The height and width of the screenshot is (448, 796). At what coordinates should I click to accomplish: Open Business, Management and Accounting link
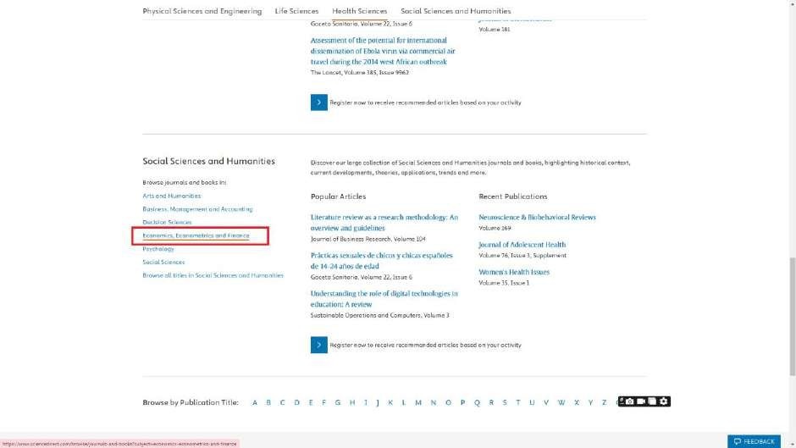coord(197,209)
